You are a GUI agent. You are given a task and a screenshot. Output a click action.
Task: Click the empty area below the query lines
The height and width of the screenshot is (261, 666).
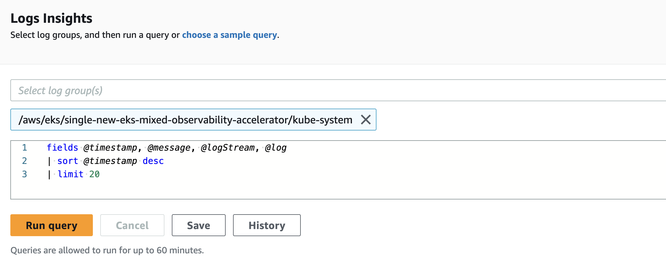click(x=338, y=189)
